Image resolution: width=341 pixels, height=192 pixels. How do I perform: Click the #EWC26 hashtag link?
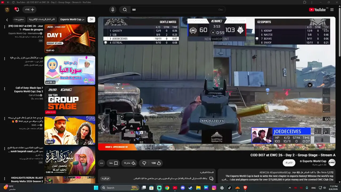(x=265, y=173)
